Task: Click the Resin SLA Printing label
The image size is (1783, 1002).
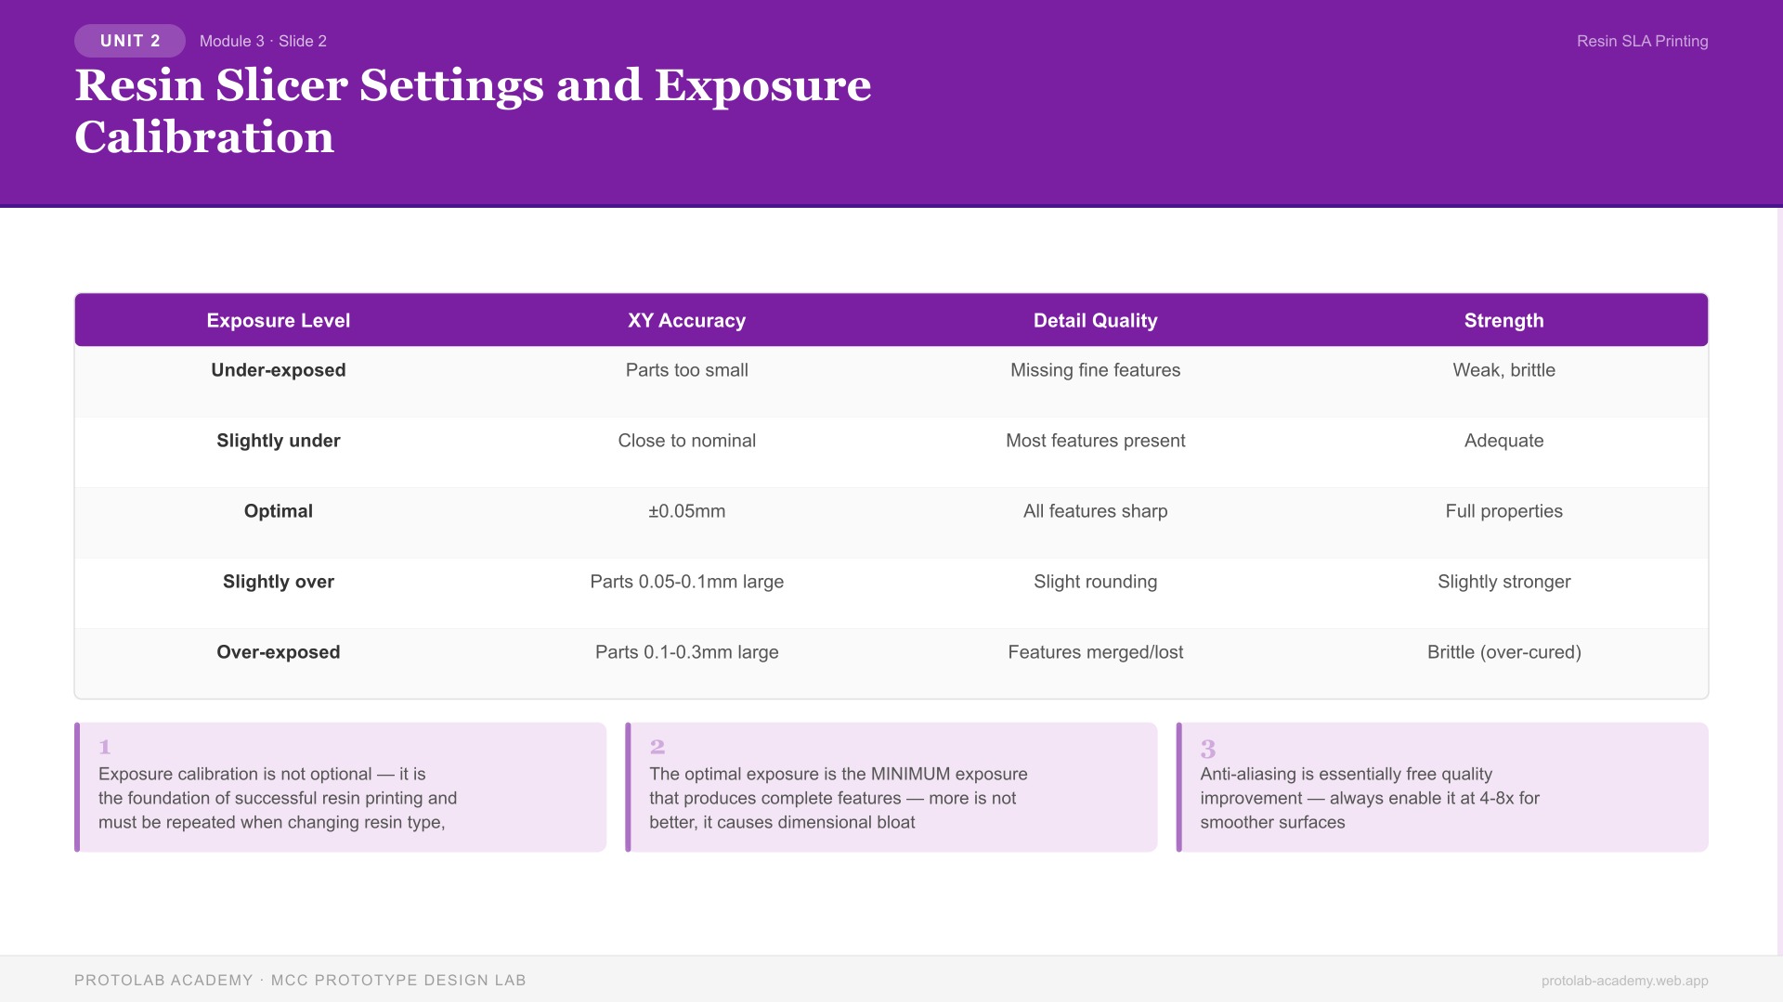Action: point(1642,41)
